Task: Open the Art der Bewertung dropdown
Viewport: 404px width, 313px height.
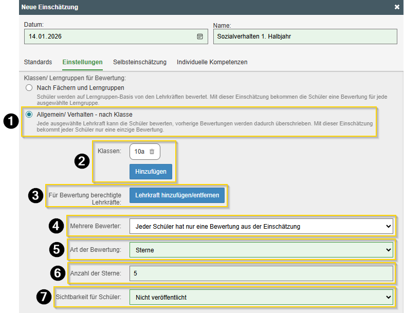Action: pos(261,250)
